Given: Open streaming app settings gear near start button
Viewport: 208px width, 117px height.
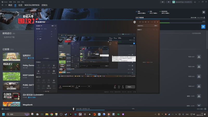Looking at the screenshot, I should 123,87.
